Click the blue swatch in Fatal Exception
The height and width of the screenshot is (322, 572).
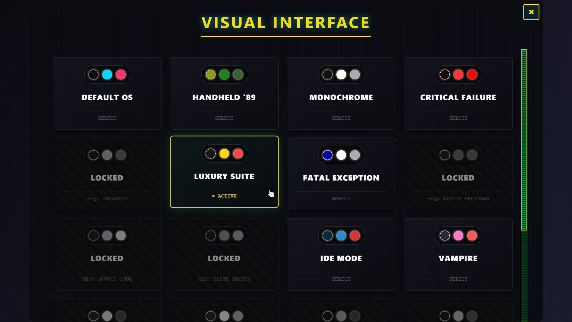(327, 155)
